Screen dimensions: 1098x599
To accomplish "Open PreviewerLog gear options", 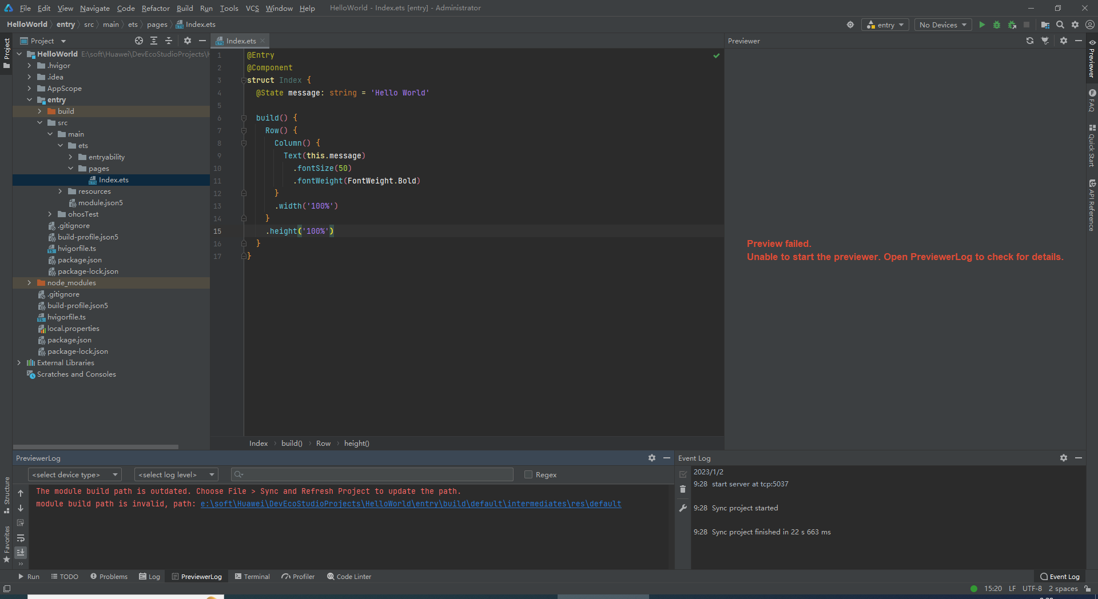I will tap(652, 458).
